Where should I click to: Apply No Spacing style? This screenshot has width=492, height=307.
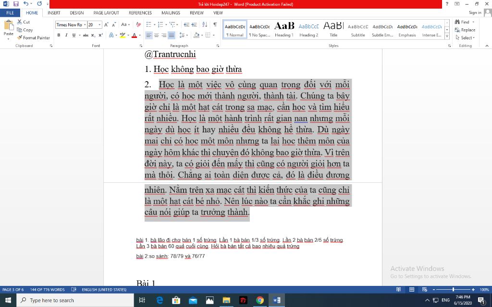[x=259, y=29]
